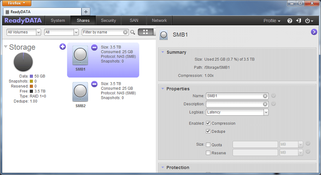The width and height of the screenshot is (321, 175).
Task: Click the purple Data legend swatch
Action: (31, 76)
